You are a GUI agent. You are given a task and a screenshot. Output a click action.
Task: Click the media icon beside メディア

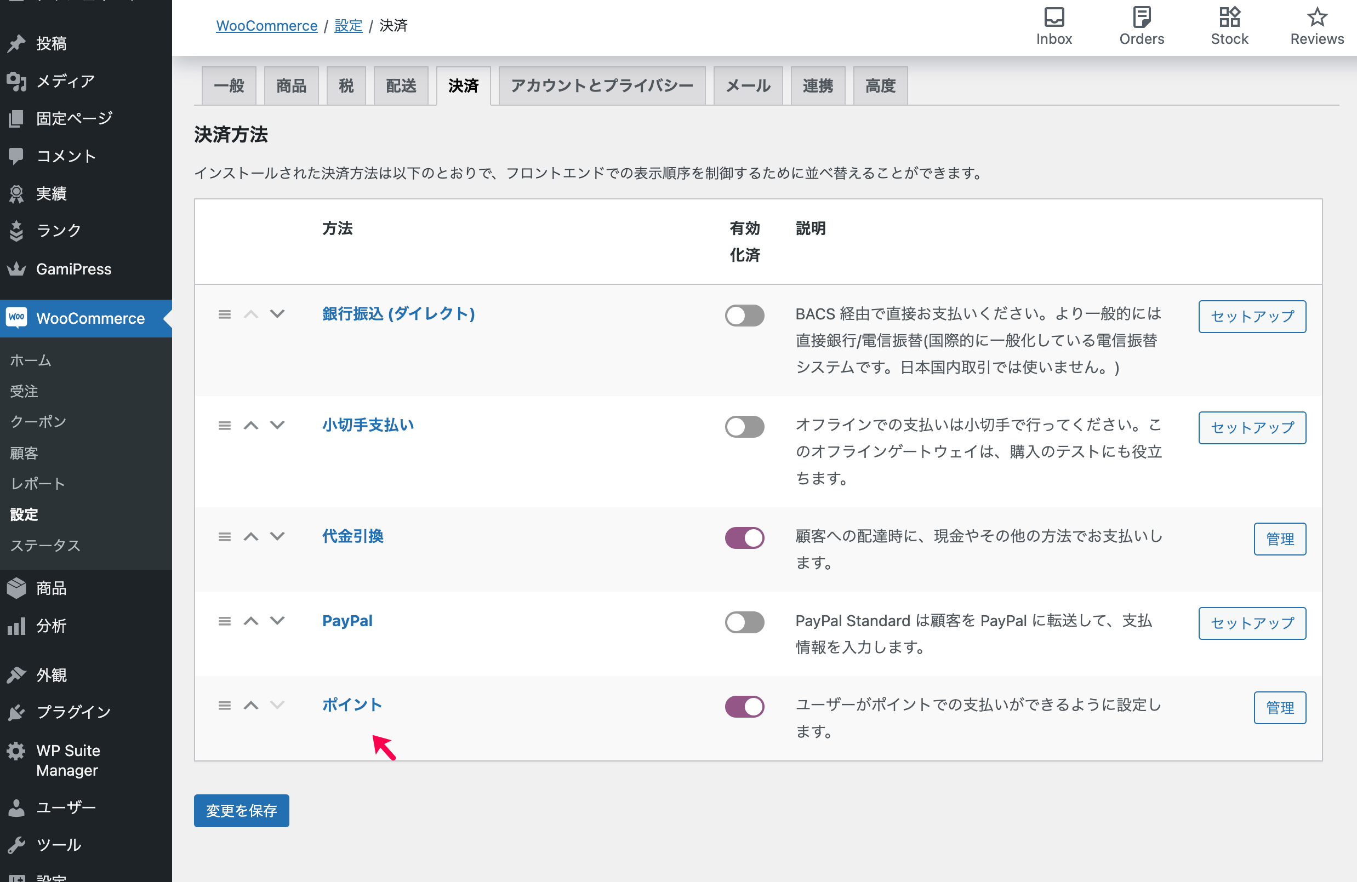[16, 81]
